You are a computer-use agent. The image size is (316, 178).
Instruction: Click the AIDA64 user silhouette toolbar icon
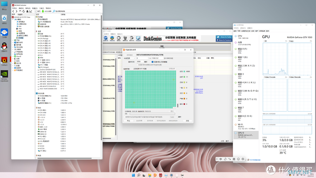27,11
